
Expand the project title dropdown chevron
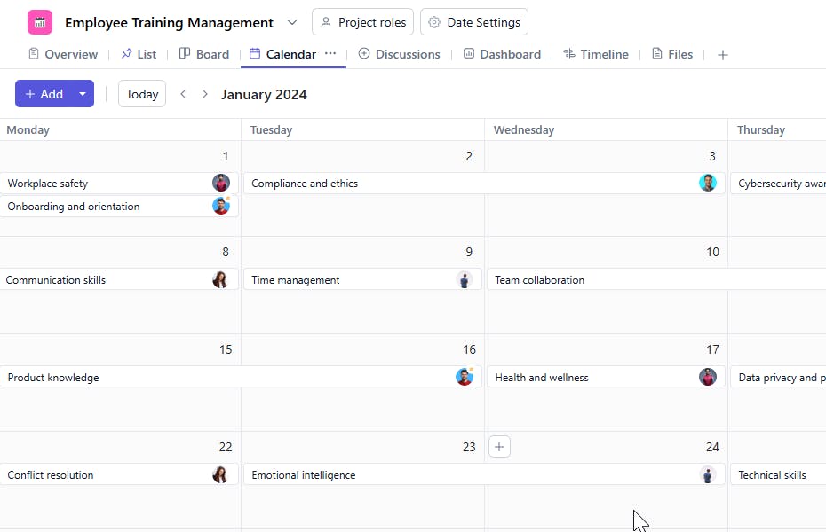292,22
